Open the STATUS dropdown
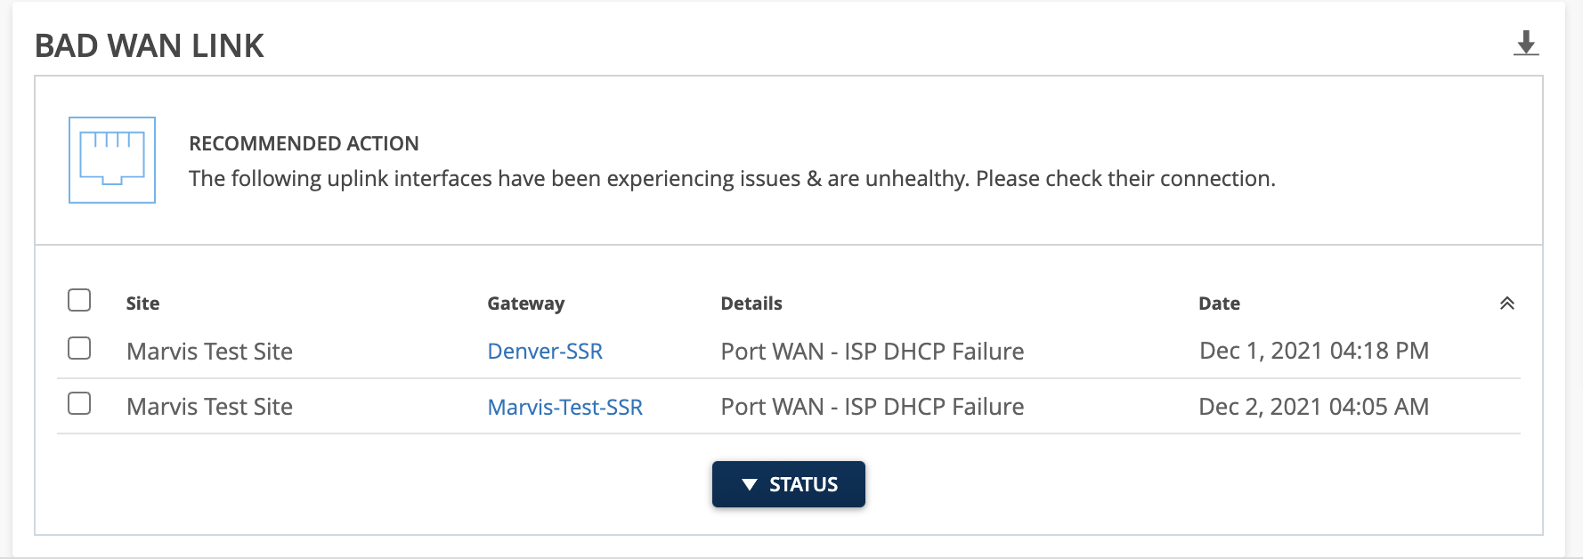The height and width of the screenshot is (559, 1583). [x=788, y=484]
